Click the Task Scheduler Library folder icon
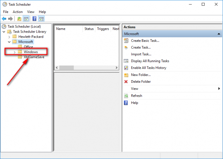The width and height of the screenshot is (223, 159). click(x=9, y=32)
